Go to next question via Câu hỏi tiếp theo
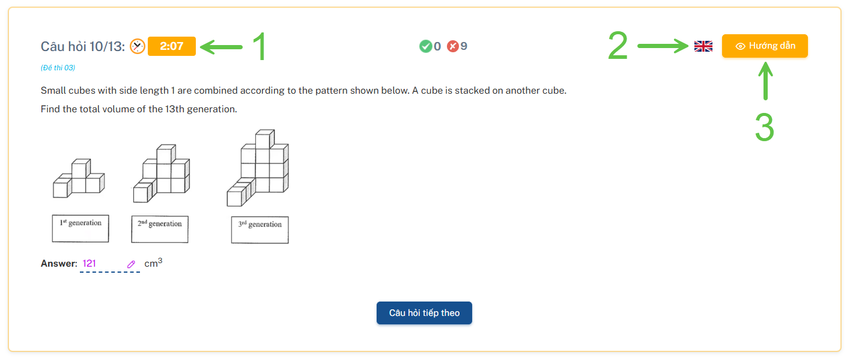847x358 pixels. pyautogui.click(x=424, y=313)
